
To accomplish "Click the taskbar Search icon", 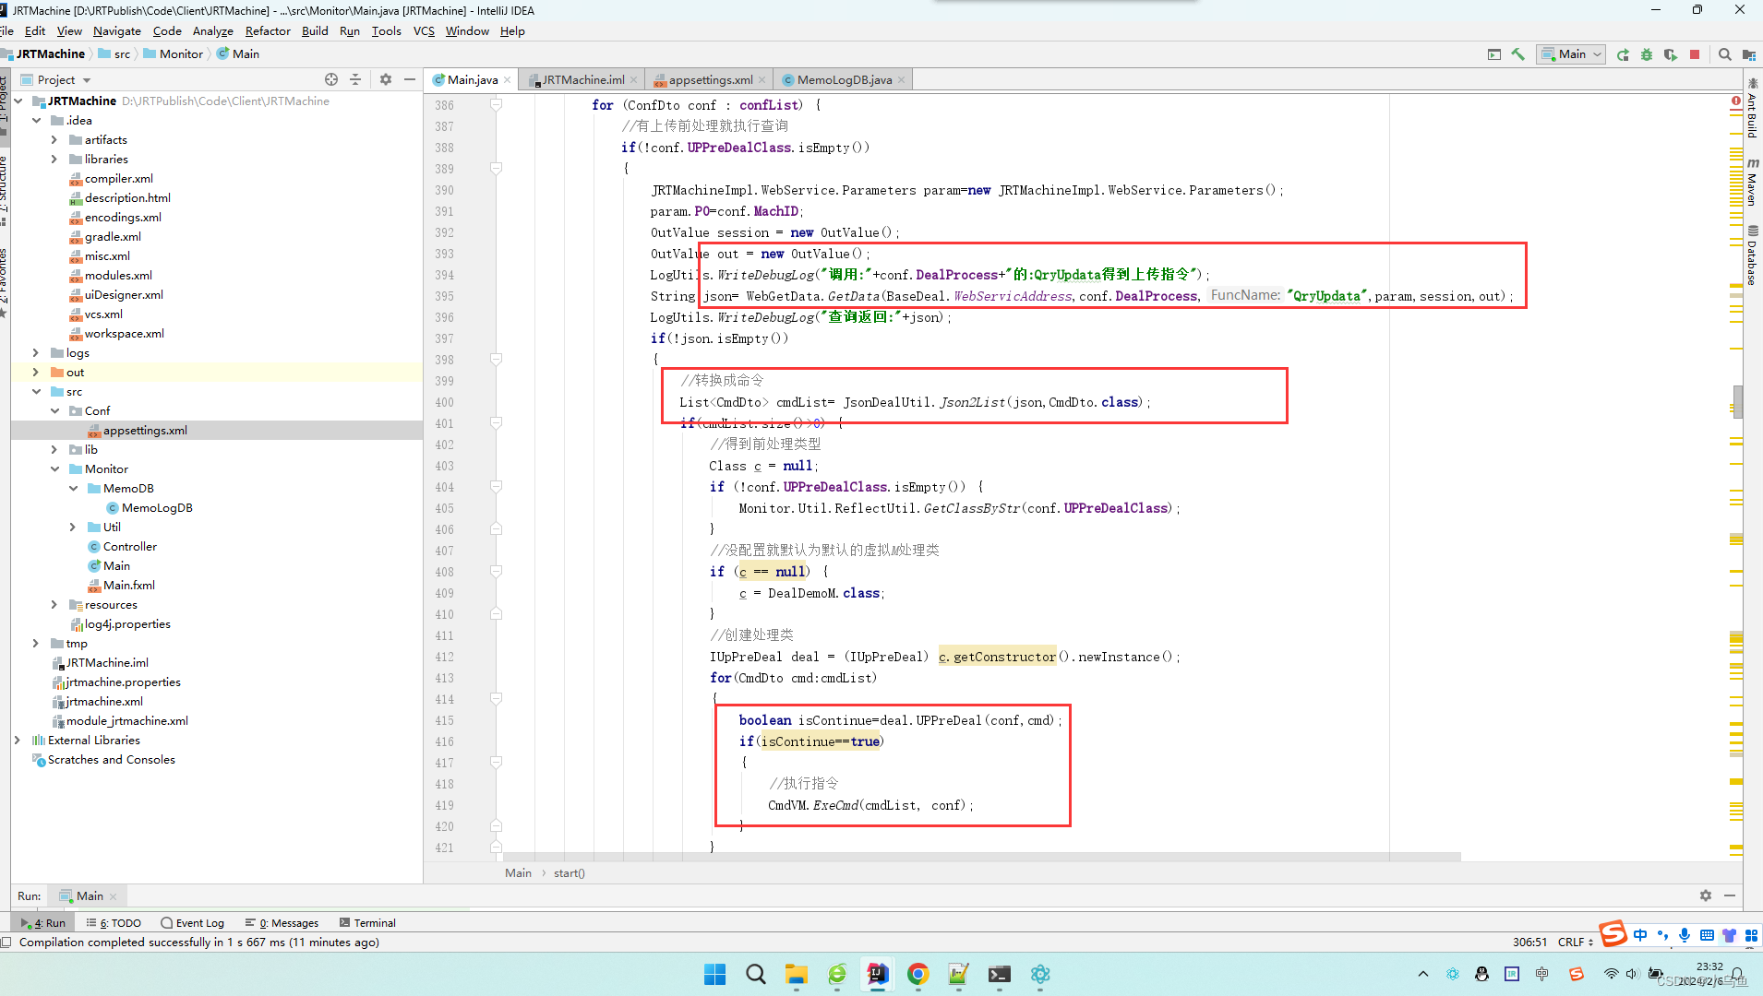I will [755, 974].
